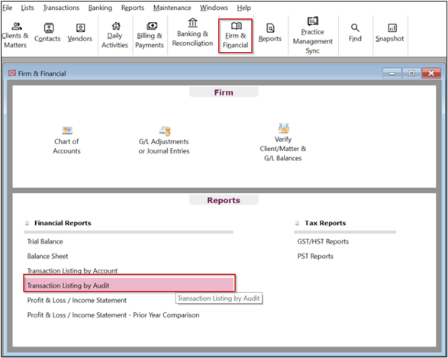Image resolution: width=448 pixels, height=358 pixels.
Task: Open the Find magnifier tool
Action: 355,33
